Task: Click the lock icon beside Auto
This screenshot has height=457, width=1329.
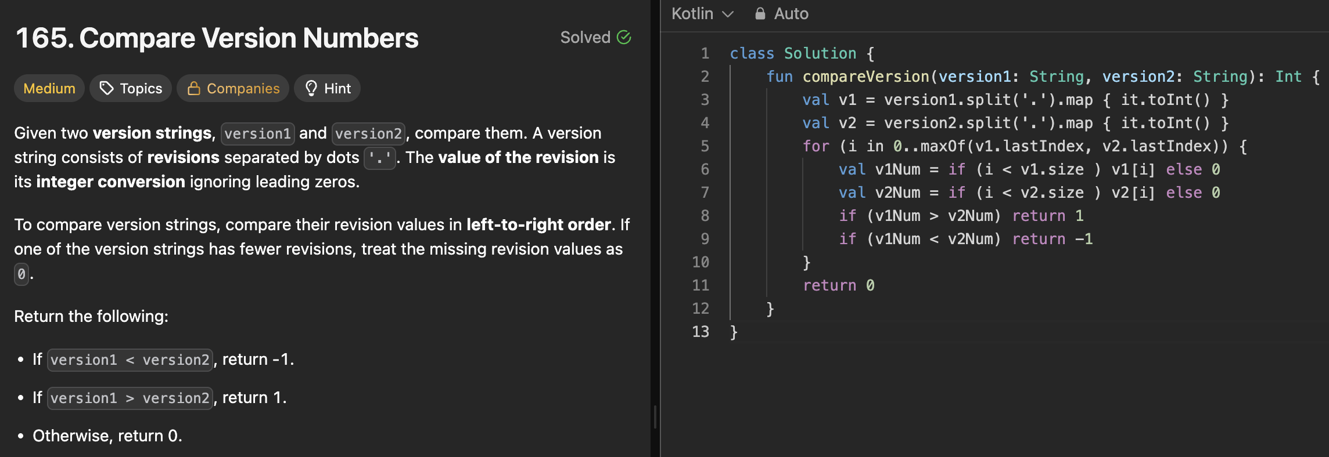Action: (760, 14)
